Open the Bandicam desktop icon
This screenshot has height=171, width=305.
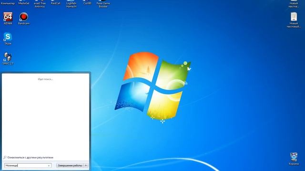tap(24, 19)
